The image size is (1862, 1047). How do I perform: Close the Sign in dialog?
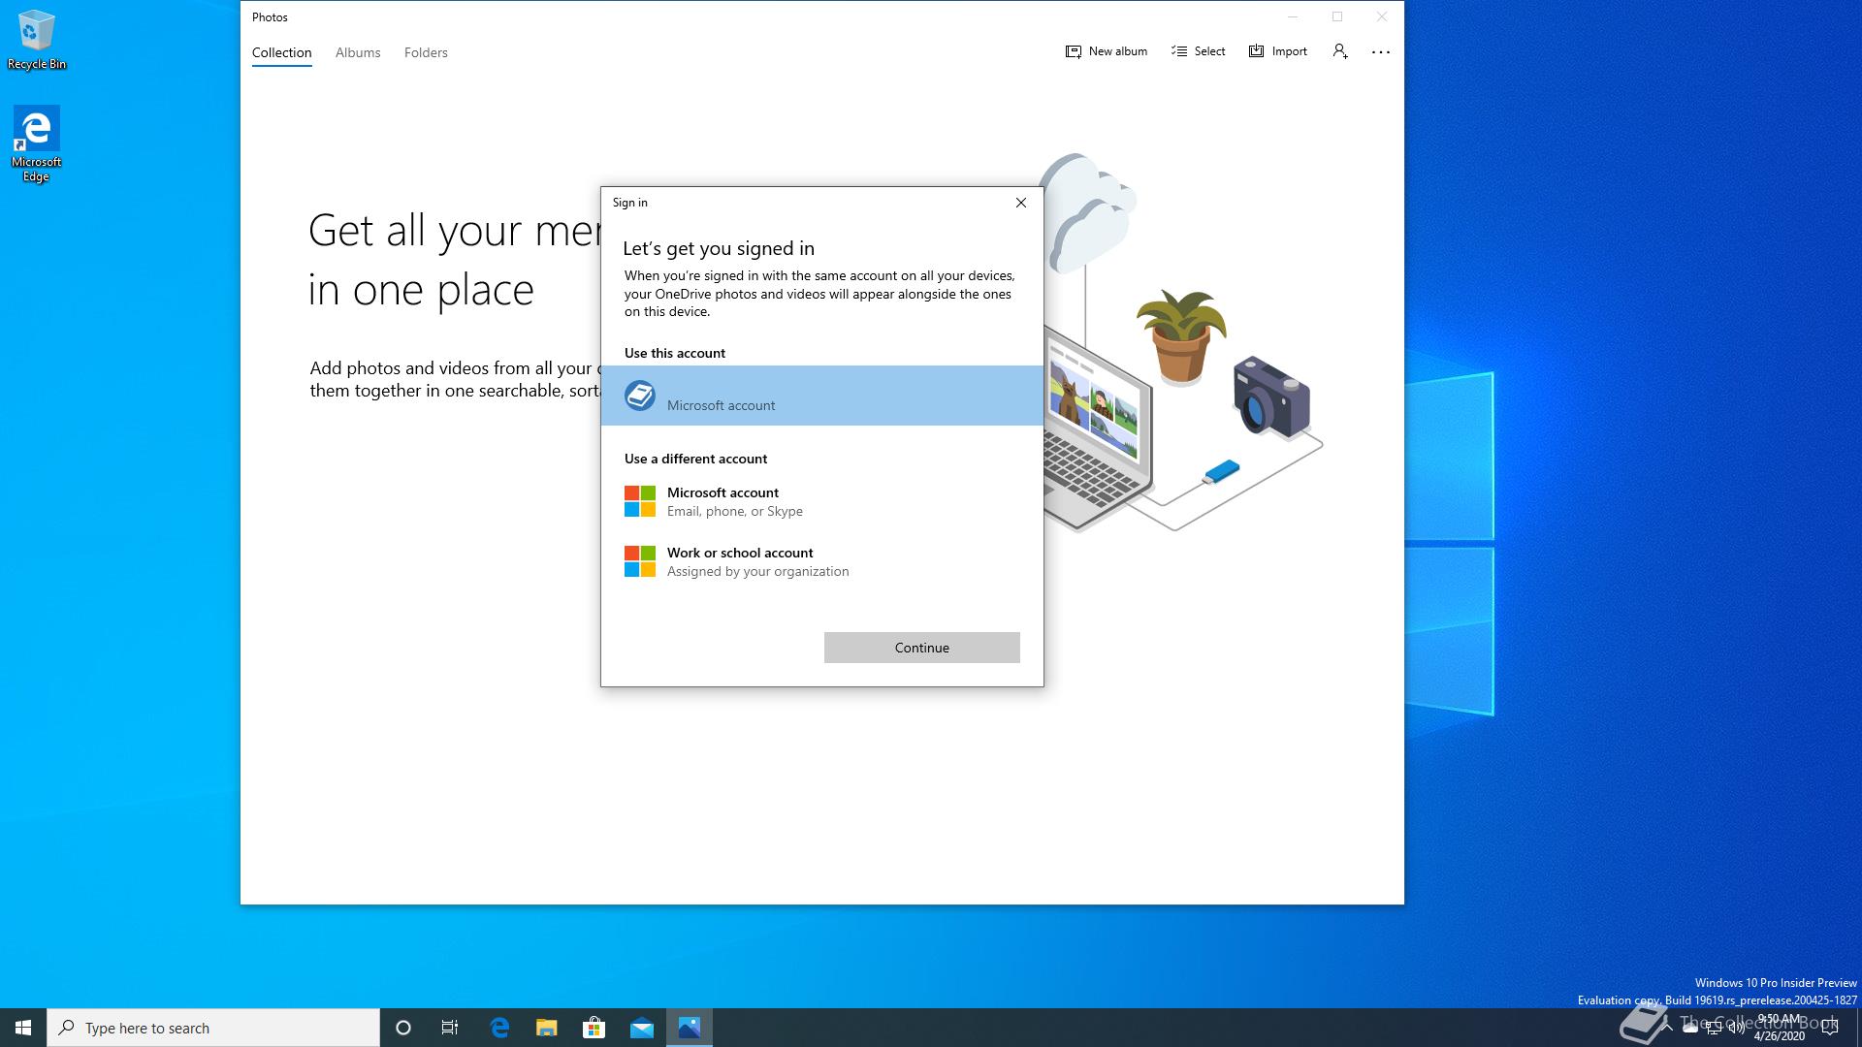pyautogui.click(x=1020, y=203)
